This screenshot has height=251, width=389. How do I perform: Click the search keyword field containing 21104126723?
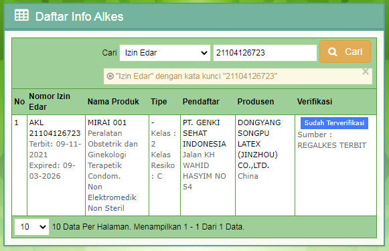(x=265, y=53)
